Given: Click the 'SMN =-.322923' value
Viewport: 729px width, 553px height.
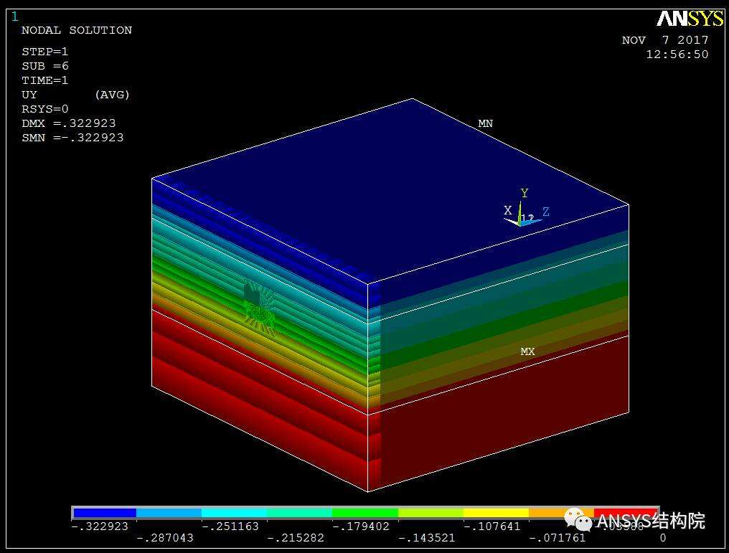Looking at the screenshot, I should [x=72, y=138].
